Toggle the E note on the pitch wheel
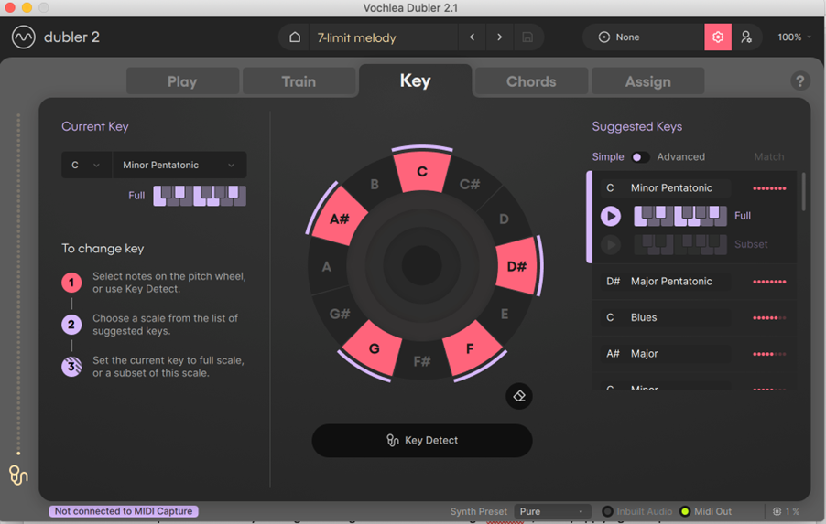 tap(505, 314)
